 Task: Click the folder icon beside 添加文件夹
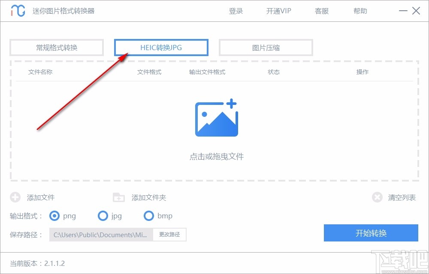[x=118, y=197]
